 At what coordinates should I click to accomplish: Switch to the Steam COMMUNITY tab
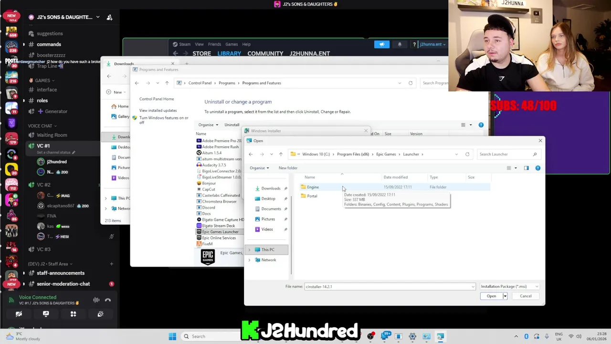(x=265, y=54)
